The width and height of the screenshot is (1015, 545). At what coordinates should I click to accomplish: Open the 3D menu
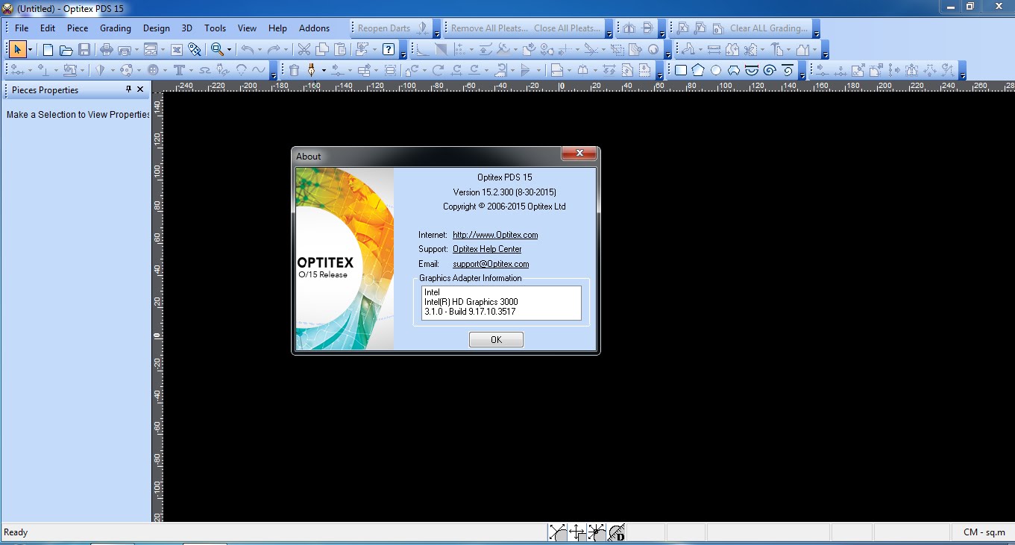pos(187,28)
